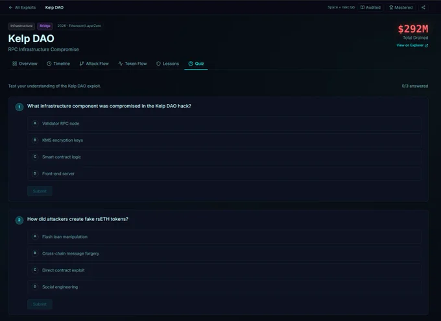Choose answer Cross-chain message forgery
Screen dimensions: 441x321
tap(224, 253)
